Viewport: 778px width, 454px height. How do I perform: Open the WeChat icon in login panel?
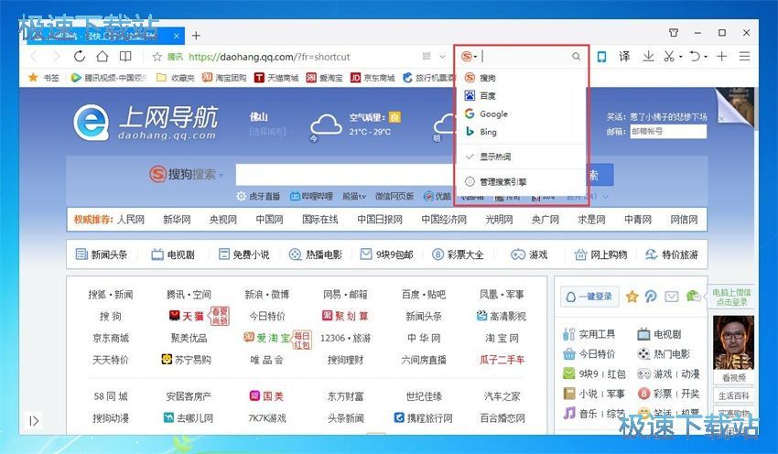click(693, 297)
